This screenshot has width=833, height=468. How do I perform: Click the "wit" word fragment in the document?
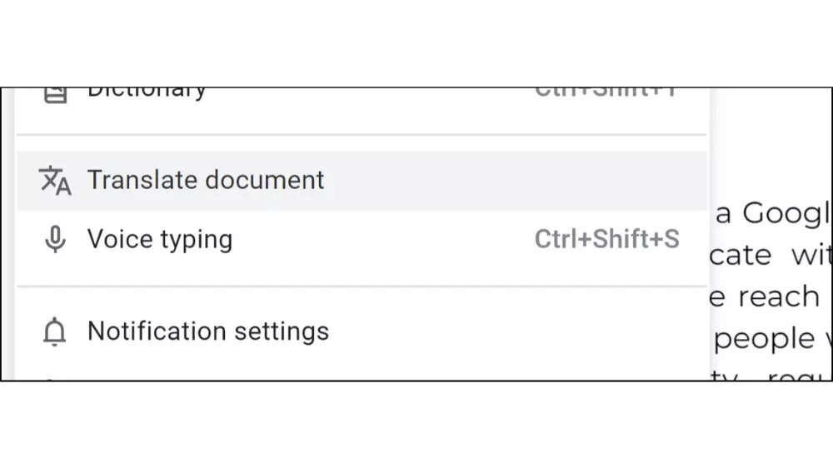811,254
